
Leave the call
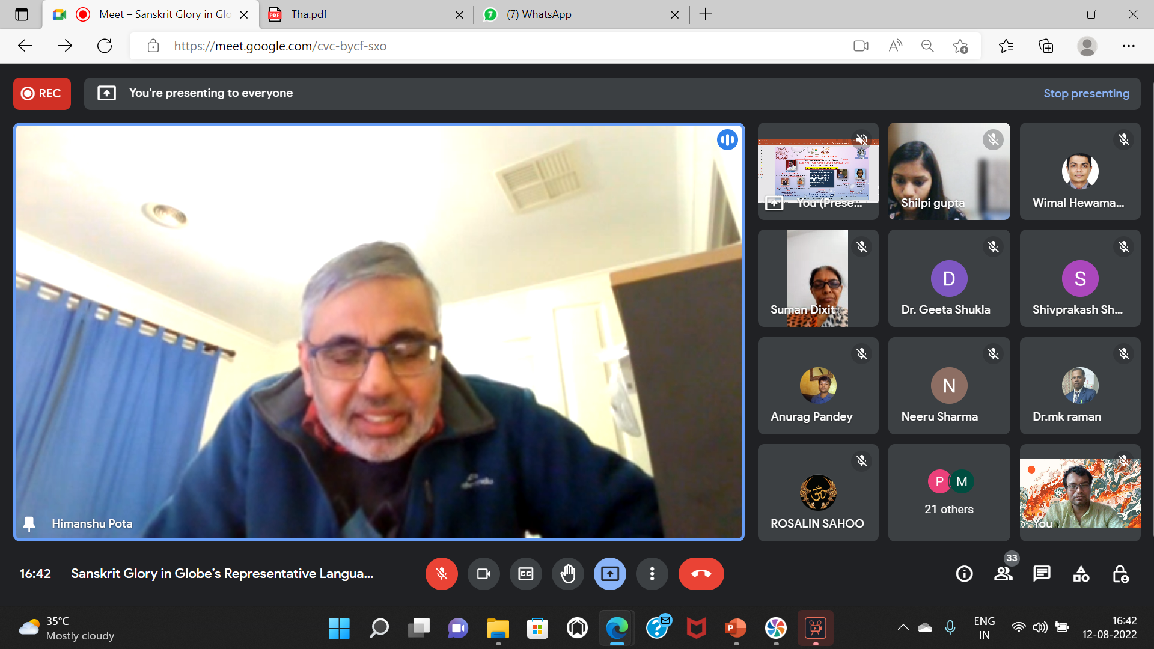coord(701,574)
